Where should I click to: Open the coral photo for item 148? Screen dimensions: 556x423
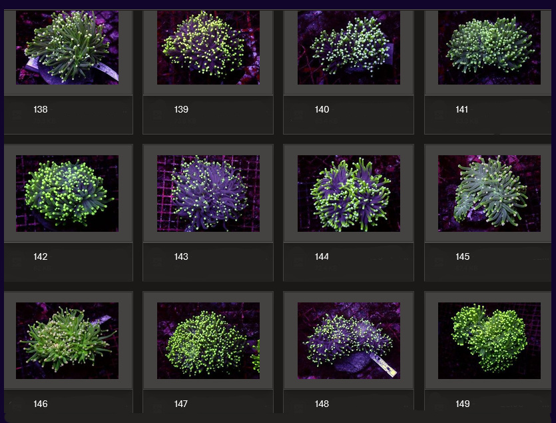(348, 340)
